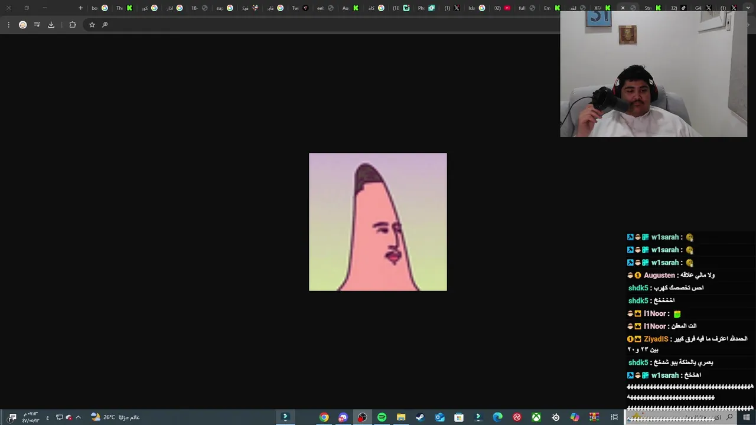Click the Patrick-style meme image
756x425 pixels.
coord(378,222)
